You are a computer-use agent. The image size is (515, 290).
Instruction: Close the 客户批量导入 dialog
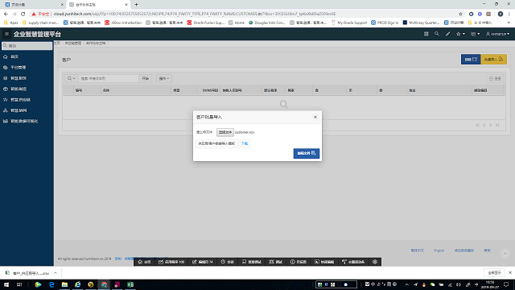(x=315, y=117)
